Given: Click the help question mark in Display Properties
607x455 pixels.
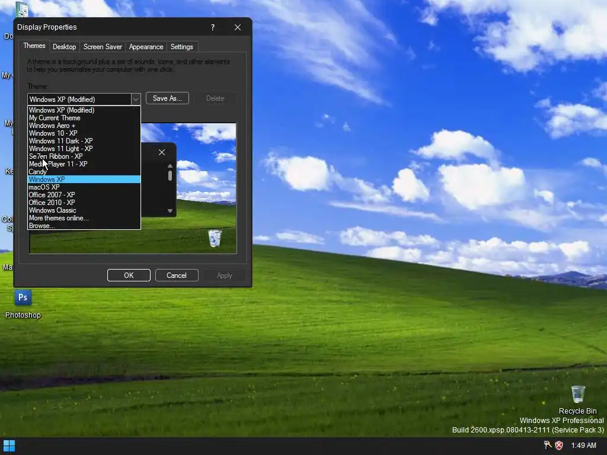Looking at the screenshot, I should coord(213,27).
